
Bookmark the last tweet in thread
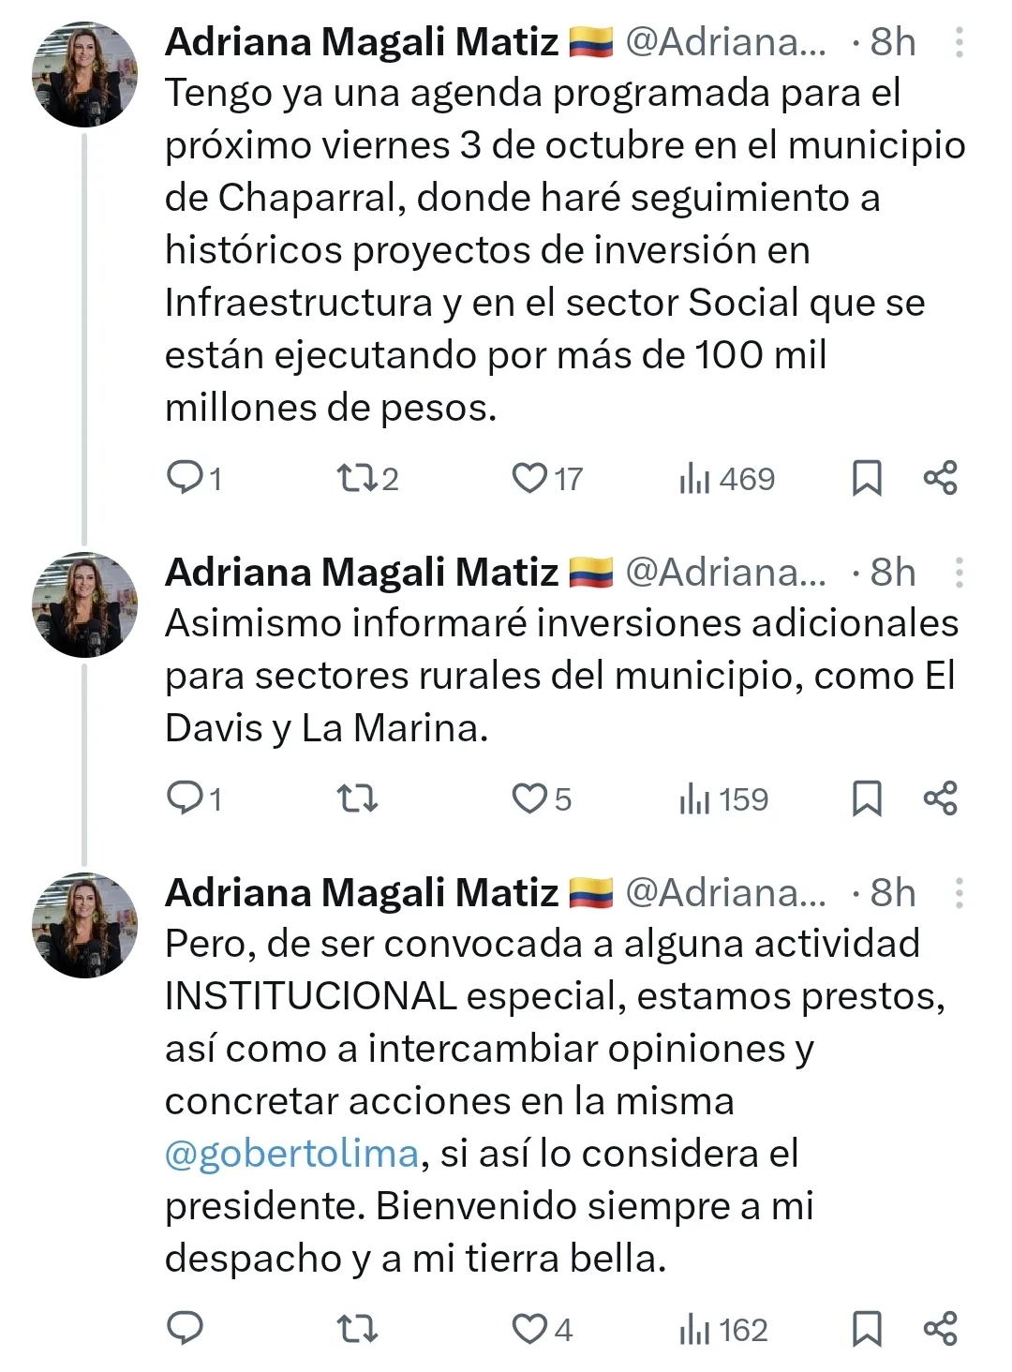pos(866,1329)
